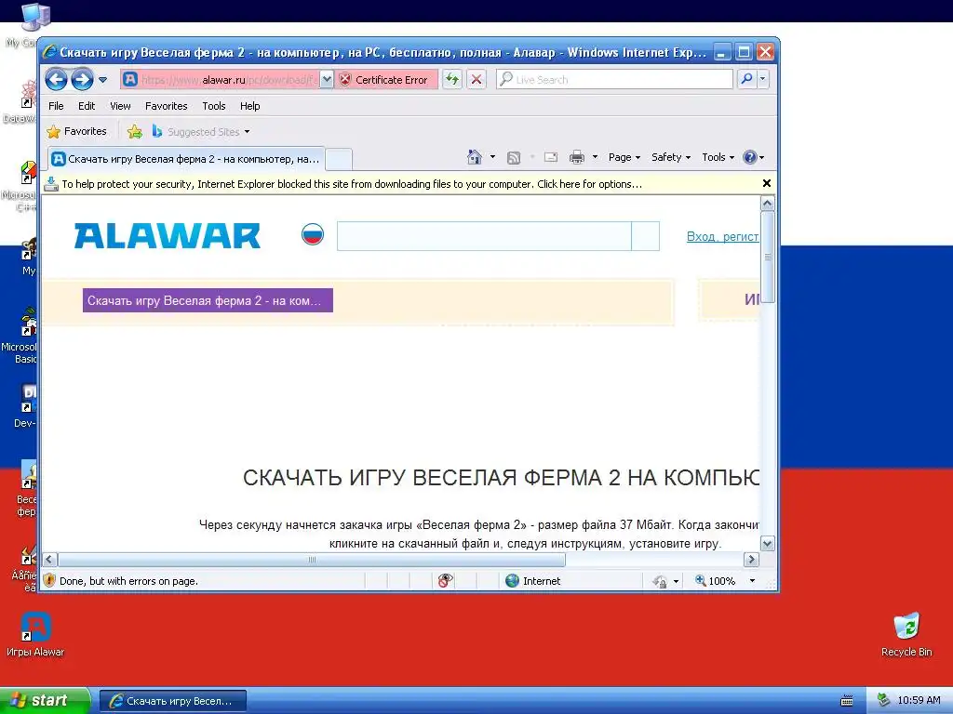Open the Safety command menu
The height and width of the screenshot is (714, 953).
click(x=671, y=157)
